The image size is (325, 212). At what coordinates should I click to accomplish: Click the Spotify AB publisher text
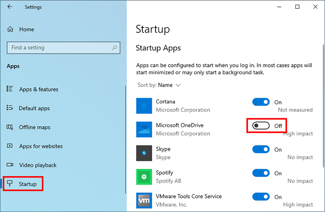[x=169, y=181]
